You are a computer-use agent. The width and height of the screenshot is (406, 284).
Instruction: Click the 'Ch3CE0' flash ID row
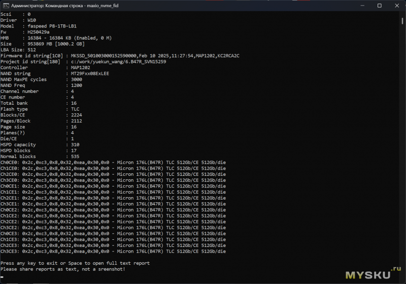click(113, 180)
